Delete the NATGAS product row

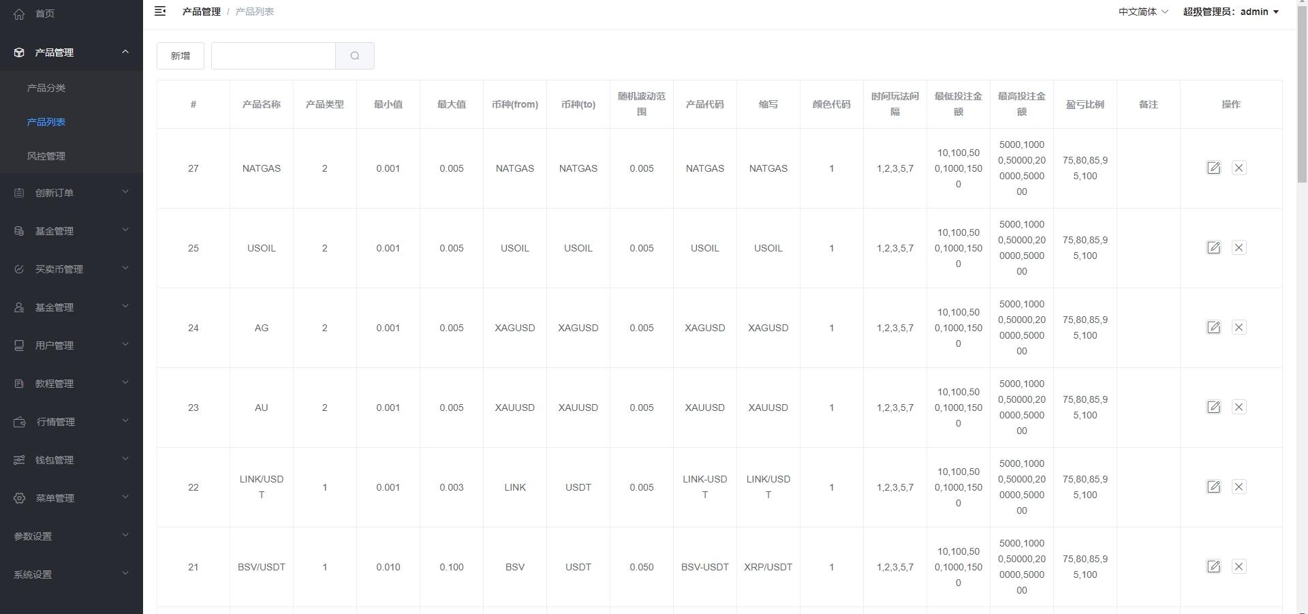click(x=1239, y=168)
